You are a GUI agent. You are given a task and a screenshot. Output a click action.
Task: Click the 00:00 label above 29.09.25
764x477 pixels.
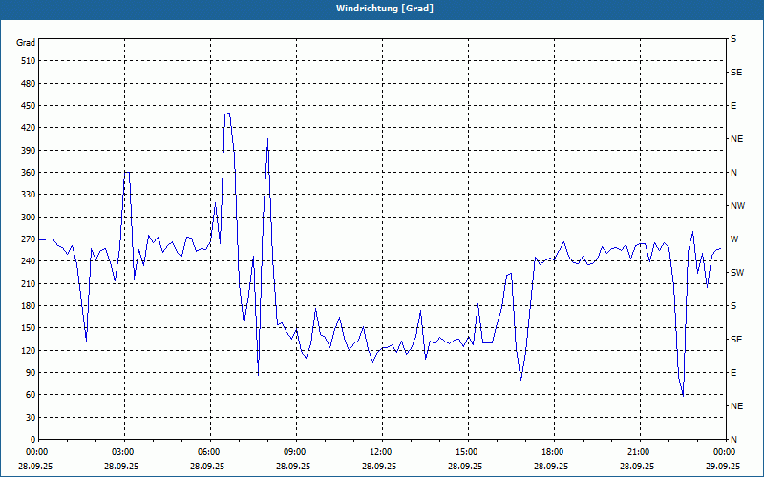pyautogui.click(x=723, y=452)
